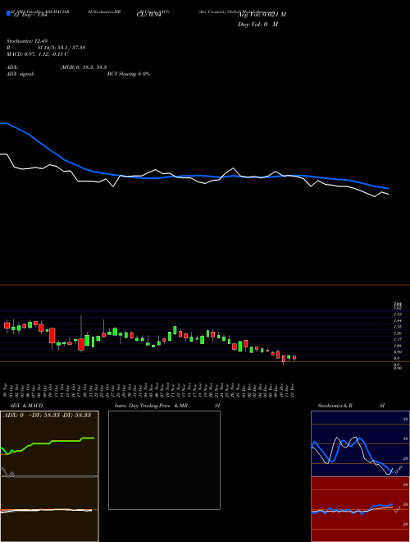
Task: Click the tall-wick red candle for 20 Oct
Action: pyautogui.click(x=81, y=344)
